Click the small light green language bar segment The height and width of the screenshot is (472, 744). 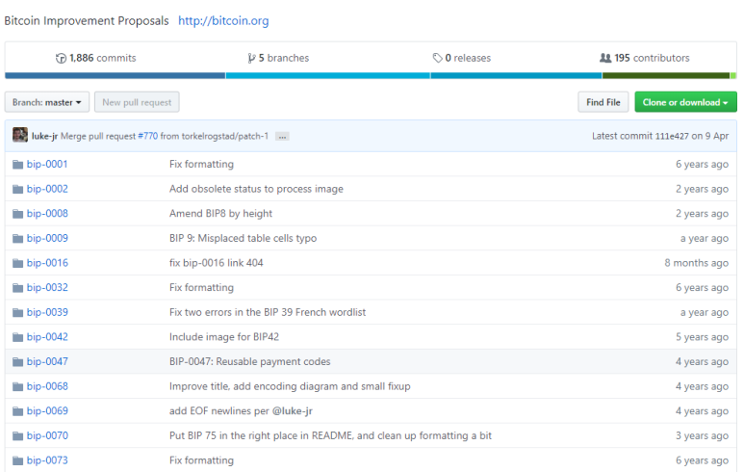pyautogui.click(x=733, y=75)
